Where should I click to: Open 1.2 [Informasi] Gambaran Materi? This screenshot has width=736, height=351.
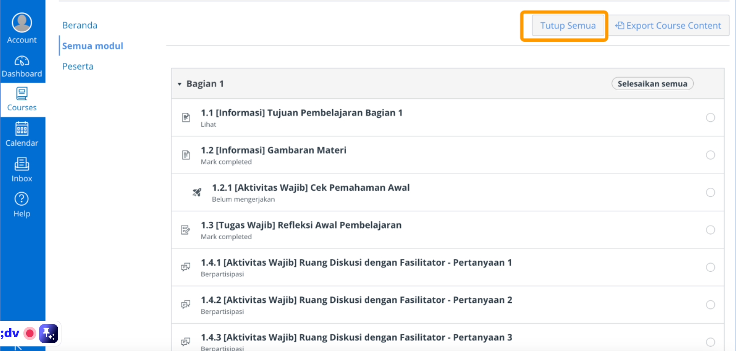tap(273, 150)
